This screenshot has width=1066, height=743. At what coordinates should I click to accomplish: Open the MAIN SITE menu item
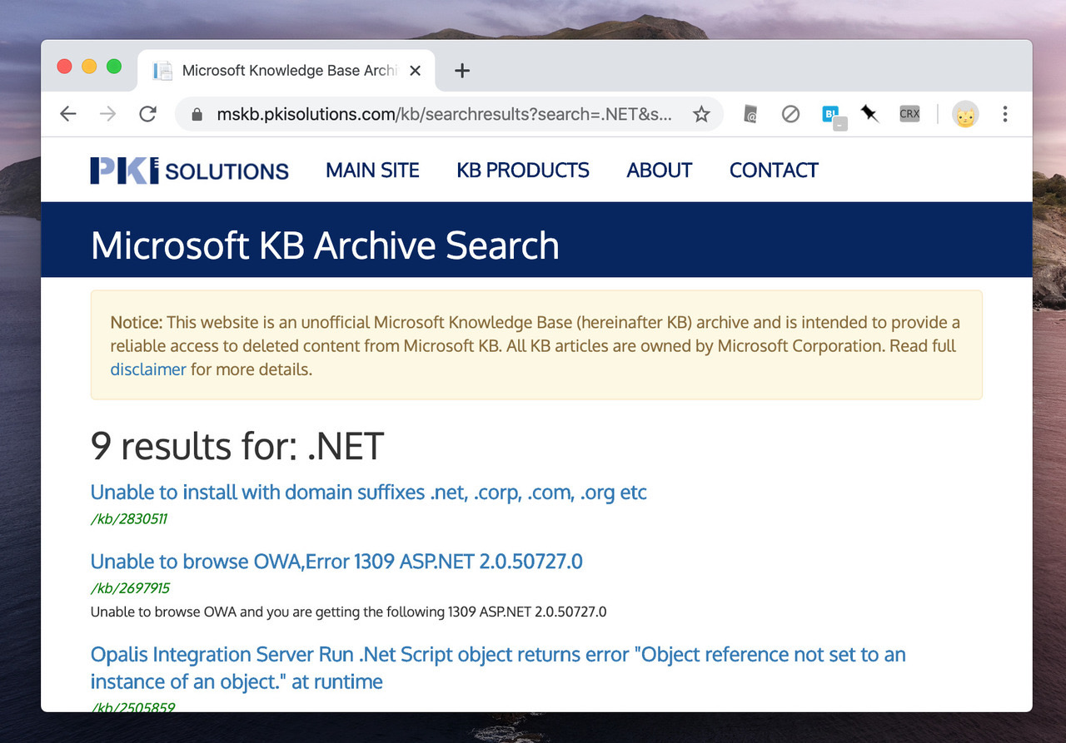[372, 170]
